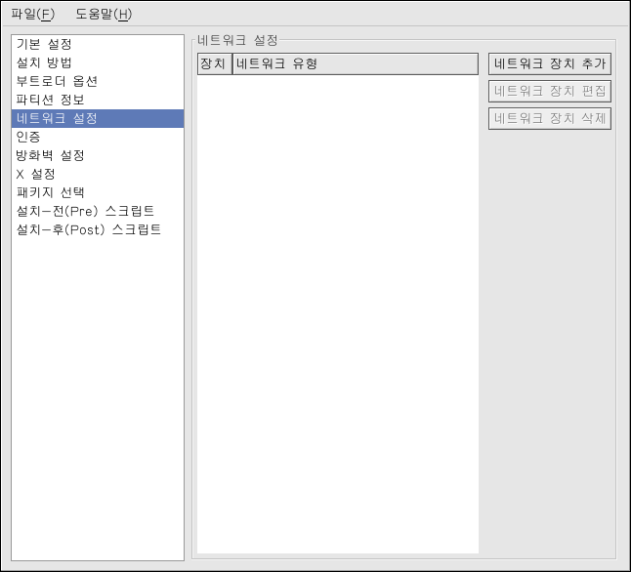Click the 네트워크 장치 편집 button
Screen dimensions: 631x572
click(x=550, y=92)
